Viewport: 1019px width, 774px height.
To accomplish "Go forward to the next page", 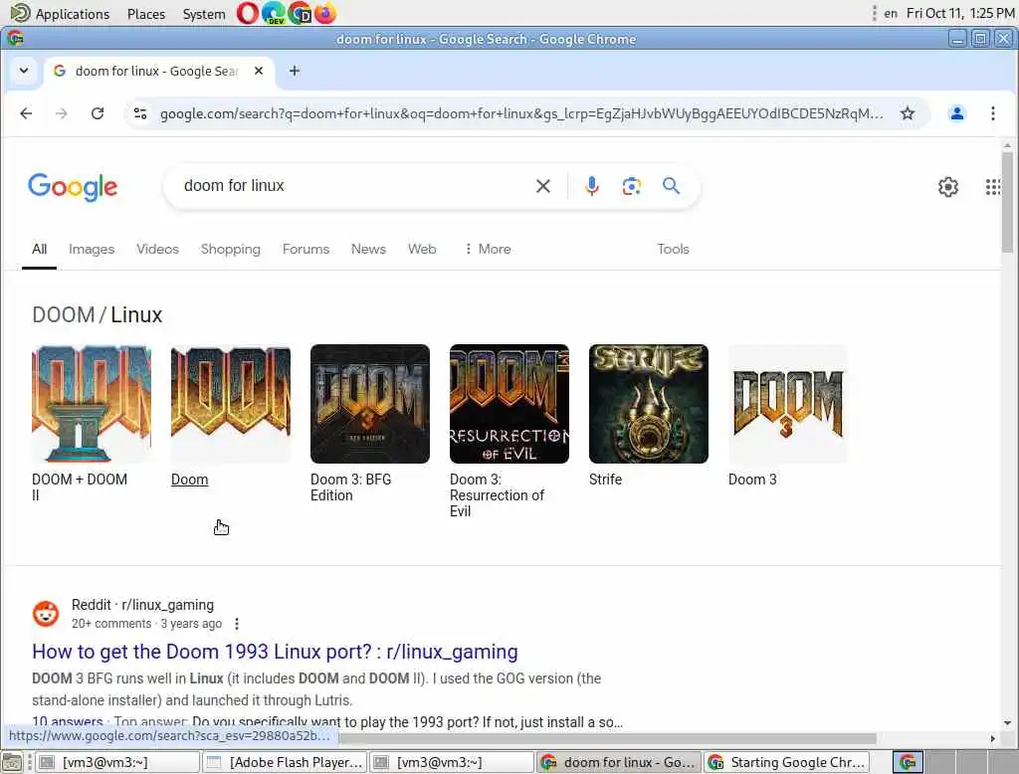I will (62, 113).
